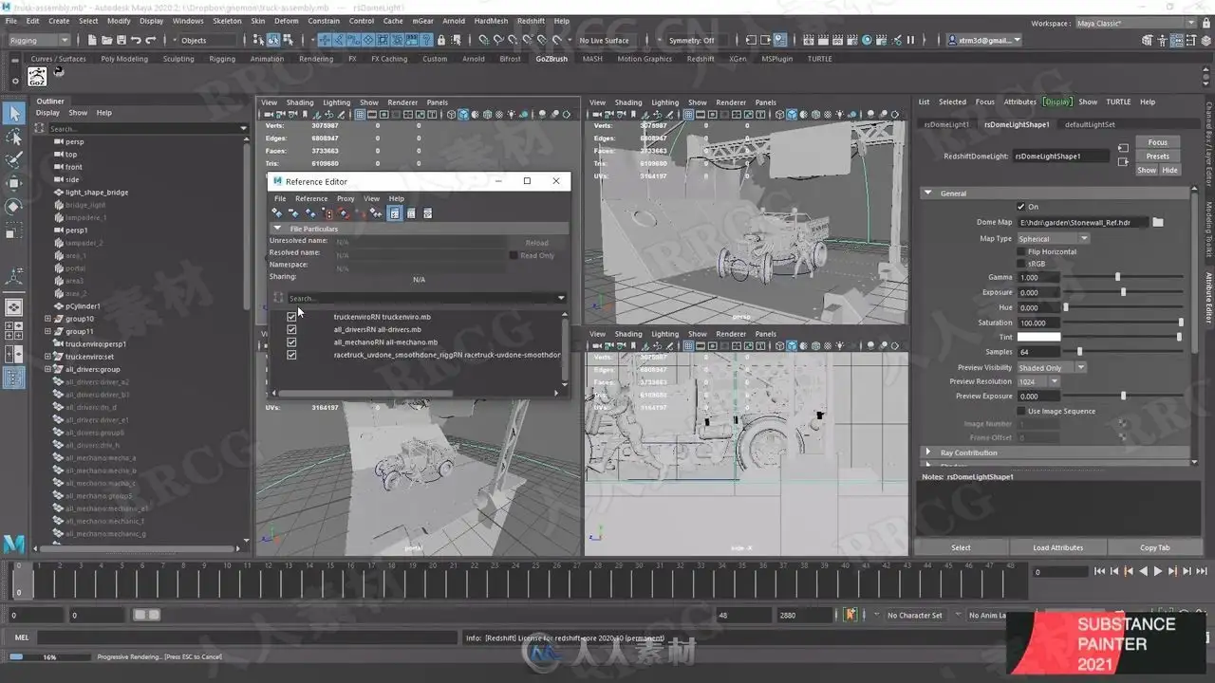Switch to the Poly Modeling shelf tab
The width and height of the screenshot is (1215, 683).
[124, 59]
